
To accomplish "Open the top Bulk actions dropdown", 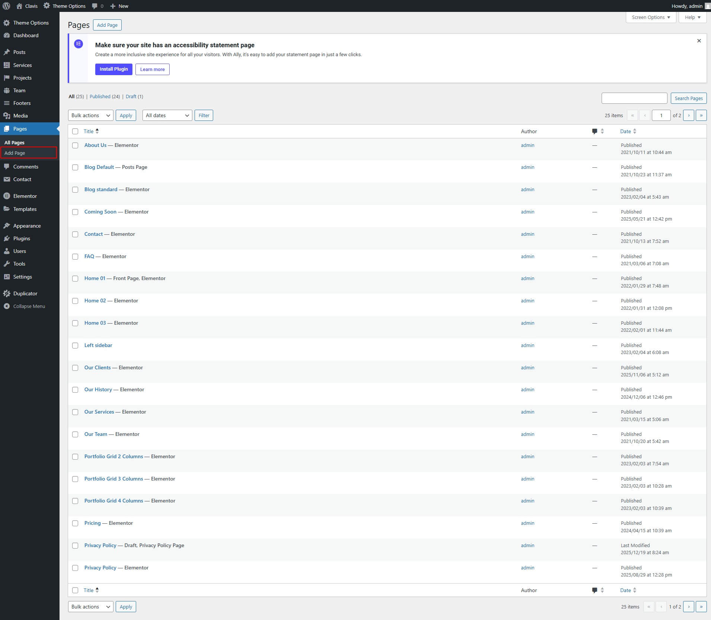I will point(90,115).
